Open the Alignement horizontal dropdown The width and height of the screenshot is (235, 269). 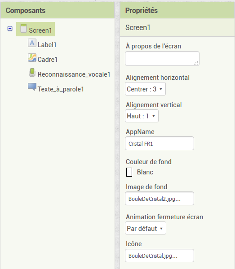[145, 89]
